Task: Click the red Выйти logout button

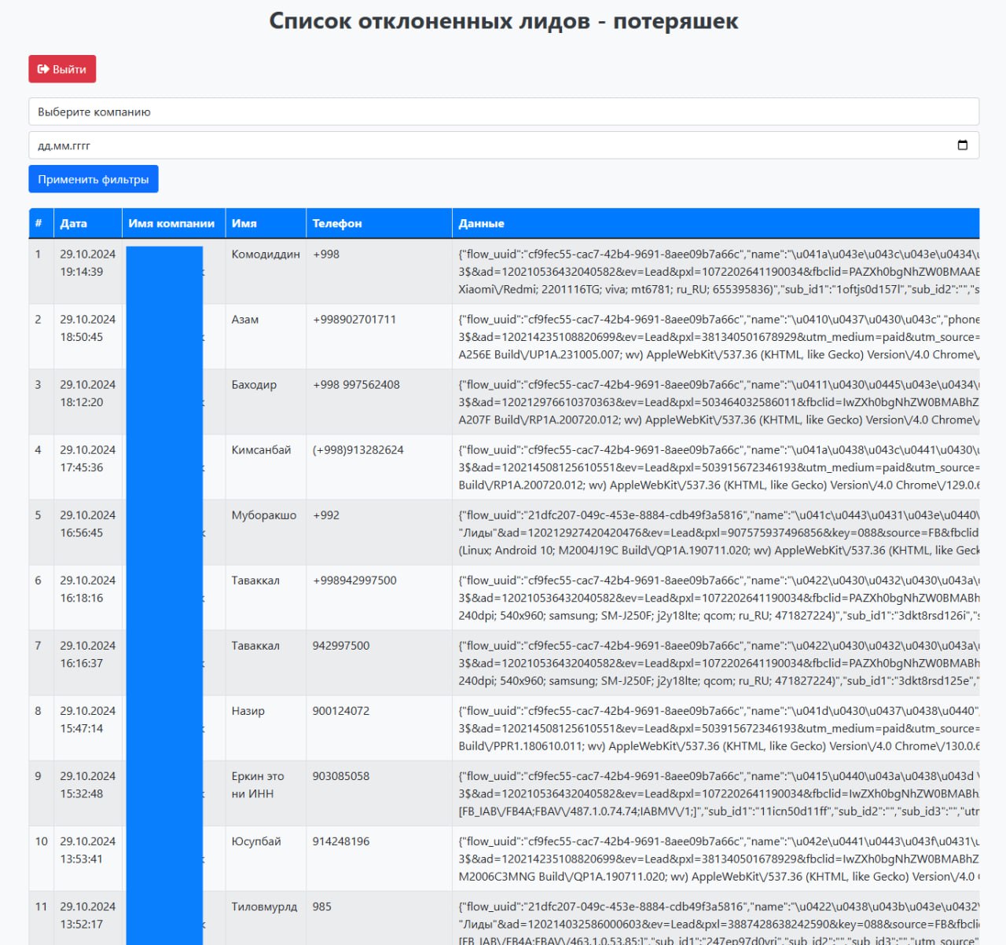Action: [62, 69]
